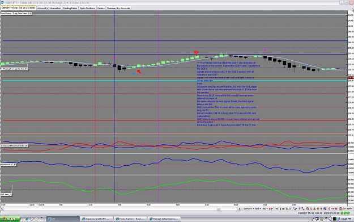Switch to Forex Factory taskbar window
Screen dimensions: 354x222
tap(130, 219)
